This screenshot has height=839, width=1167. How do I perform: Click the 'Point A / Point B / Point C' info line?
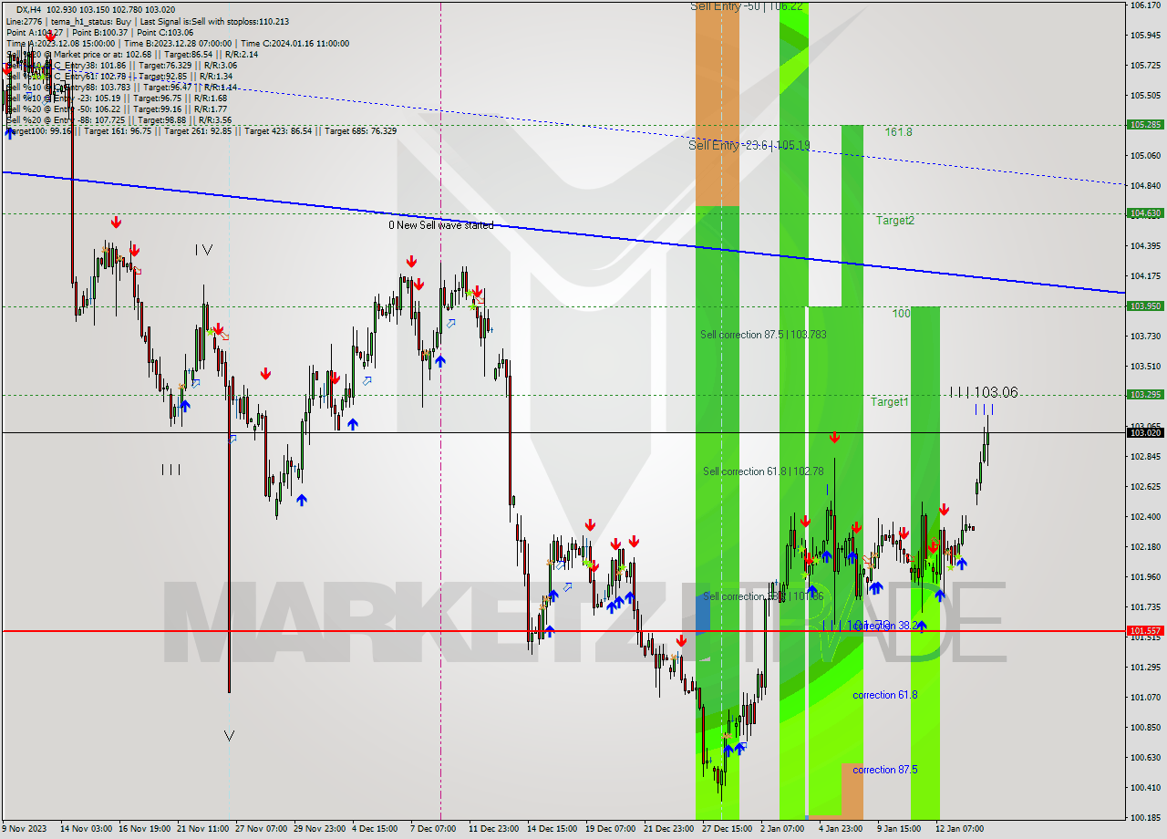[x=99, y=32]
